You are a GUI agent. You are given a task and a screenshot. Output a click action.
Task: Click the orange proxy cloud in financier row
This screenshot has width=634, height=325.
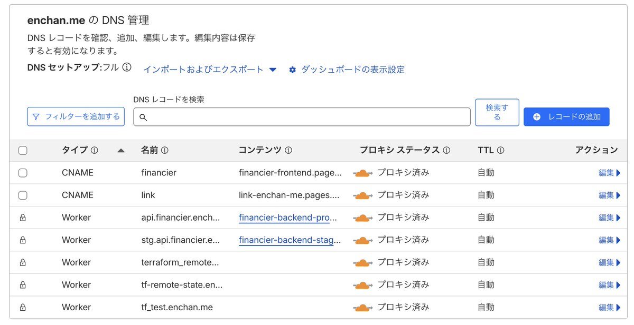click(x=363, y=173)
